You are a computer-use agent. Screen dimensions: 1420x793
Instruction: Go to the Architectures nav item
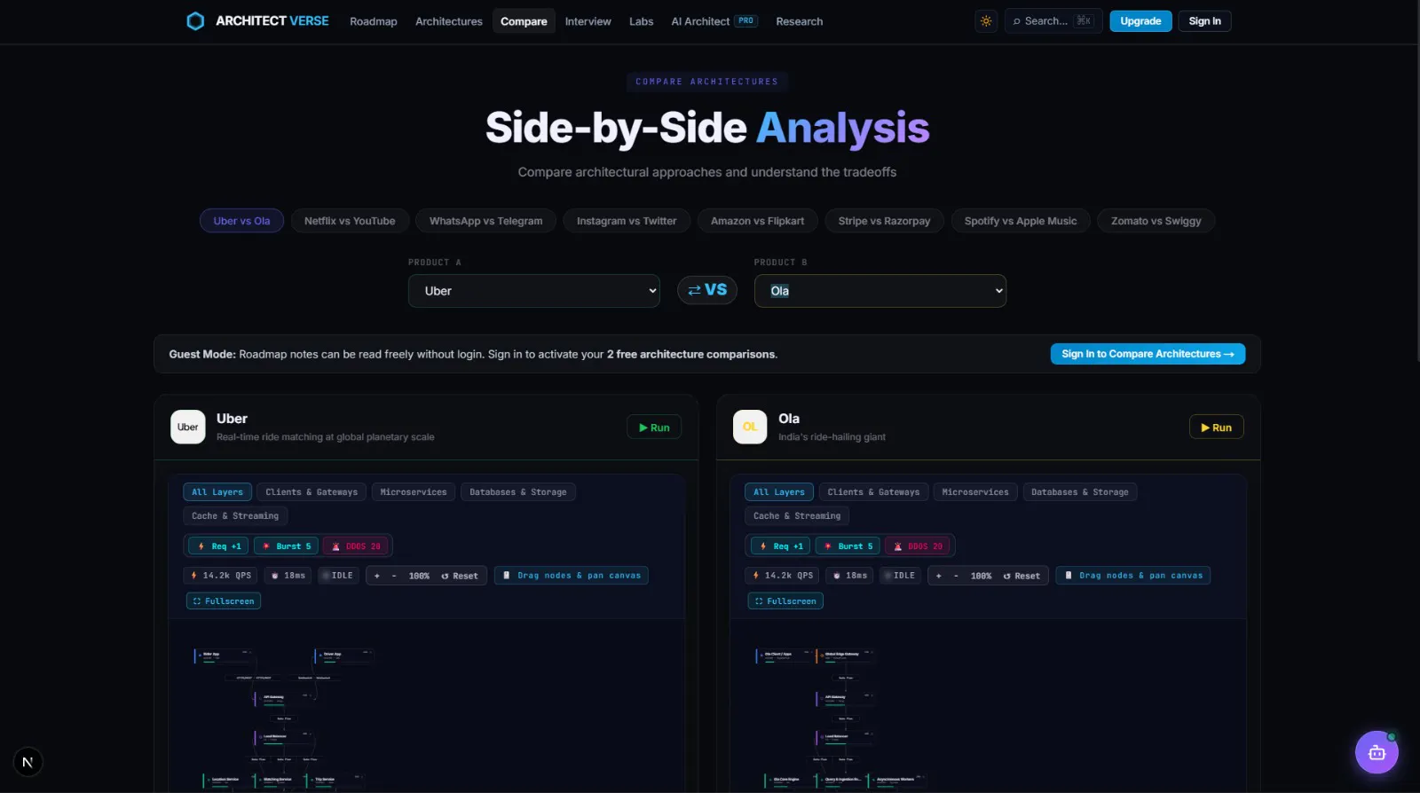point(449,21)
